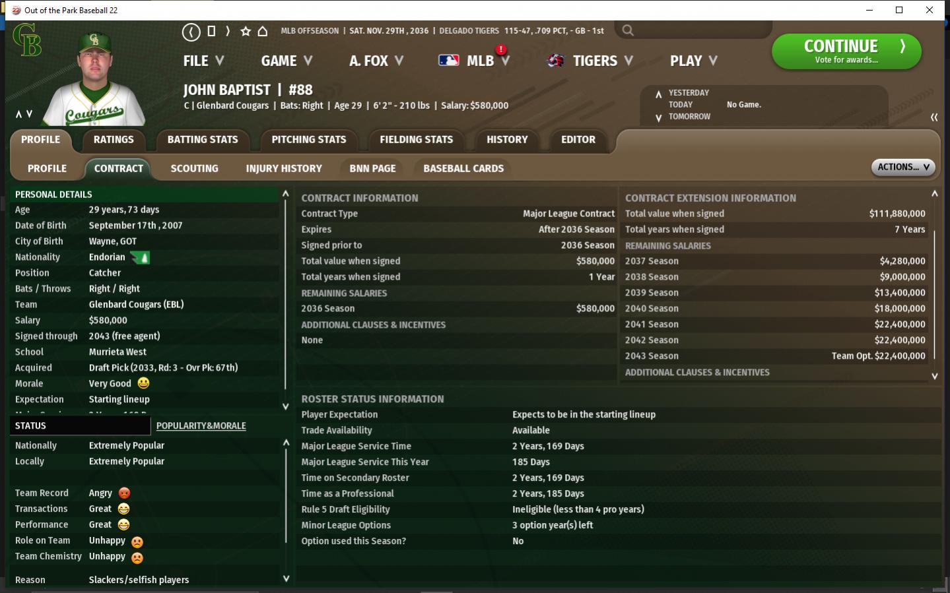This screenshot has height=593, width=950.
Task: Open the MLB league dropdown
Action: (x=488, y=61)
